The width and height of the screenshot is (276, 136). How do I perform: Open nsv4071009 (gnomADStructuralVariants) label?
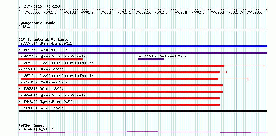pos(53,56)
